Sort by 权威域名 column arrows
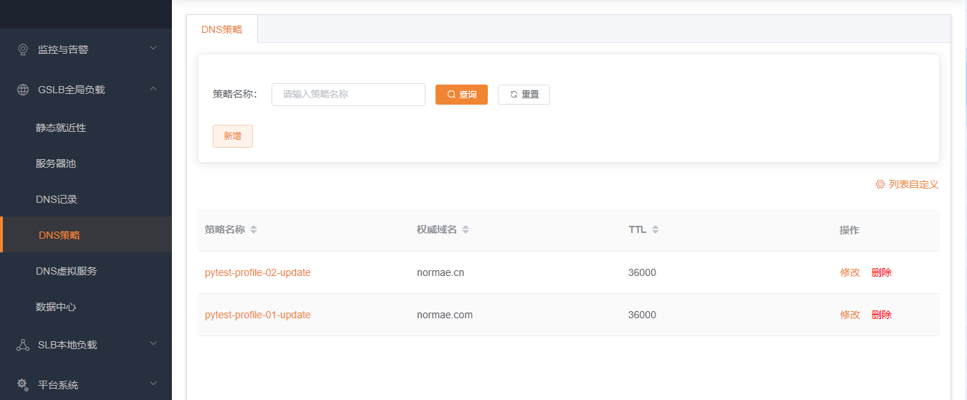967x400 pixels. [466, 230]
